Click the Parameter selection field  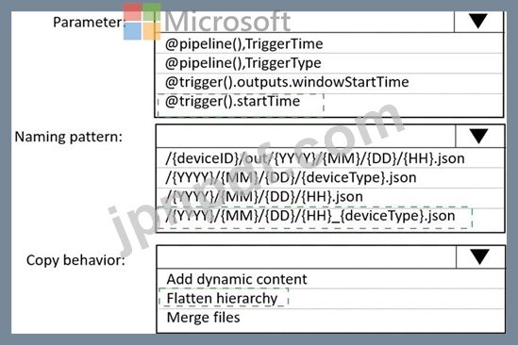[x=305, y=22]
